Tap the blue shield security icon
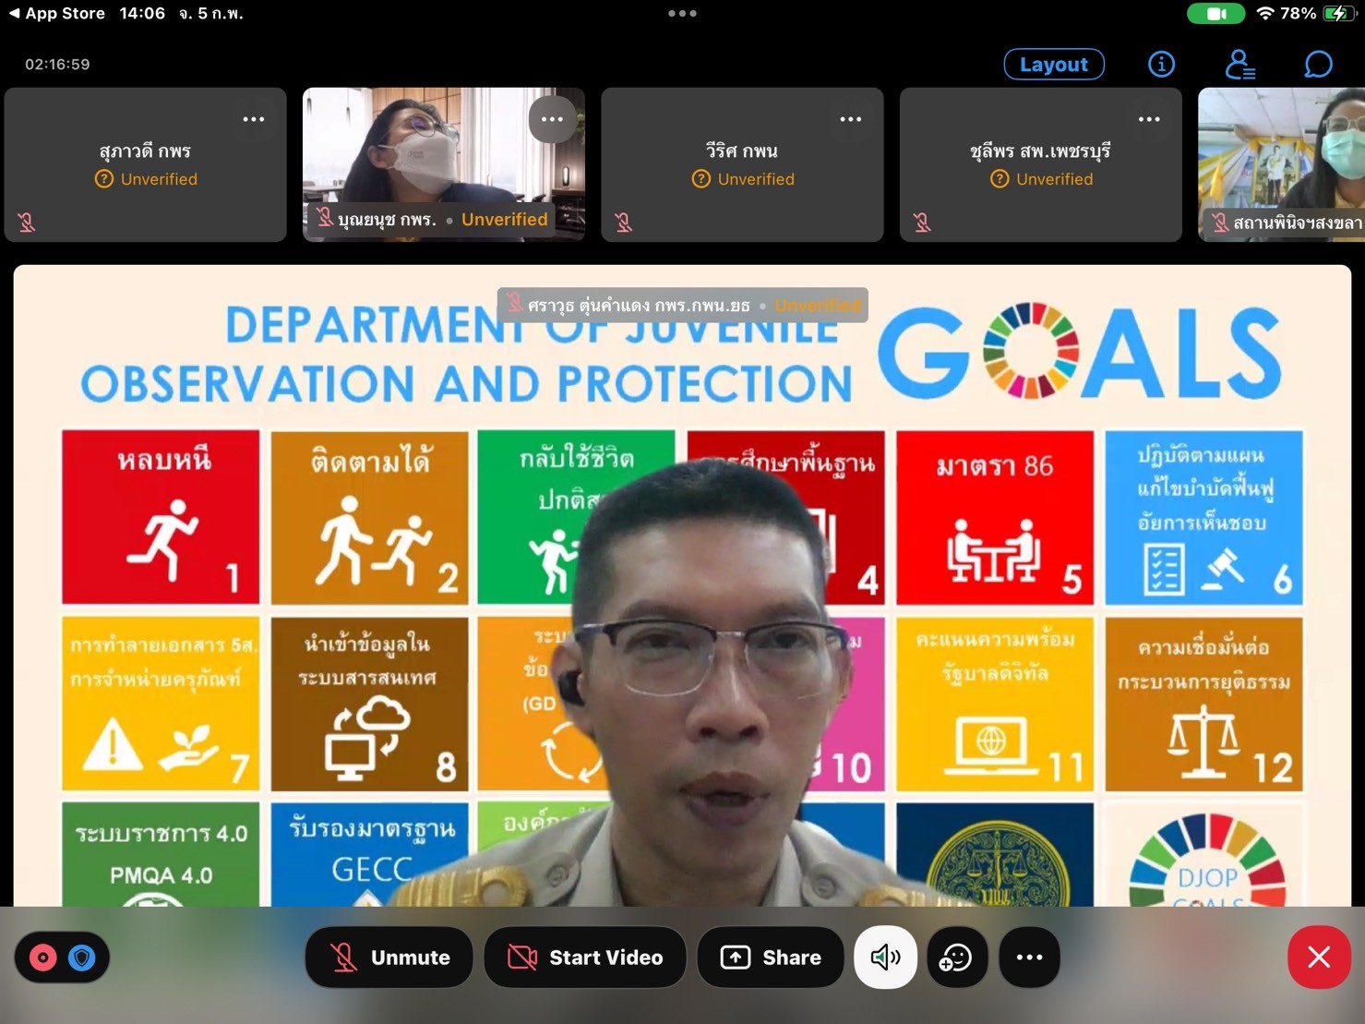 point(82,958)
